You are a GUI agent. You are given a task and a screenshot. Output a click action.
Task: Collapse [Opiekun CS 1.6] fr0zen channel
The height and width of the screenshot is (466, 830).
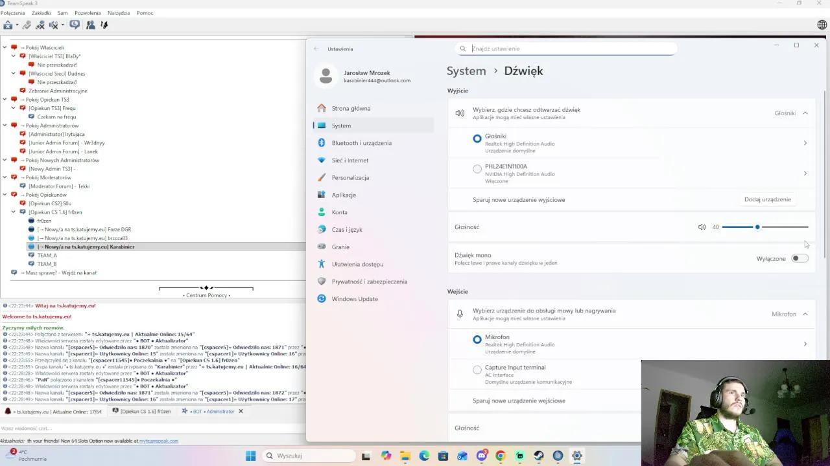point(14,212)
